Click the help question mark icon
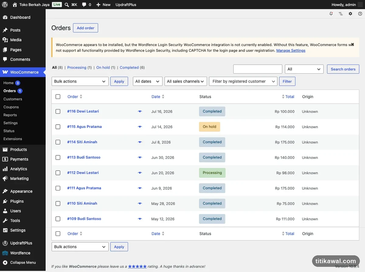 pyautogui.click(x=360, y=14)
